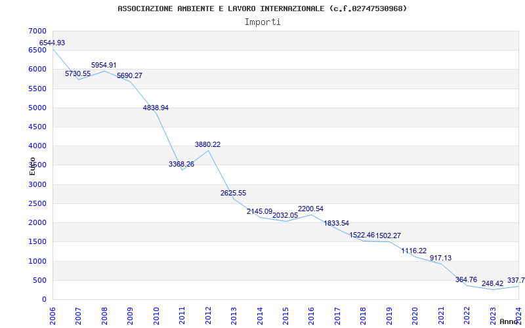Select the 2200.54 data label
Image resolution: width=525 pixels, height=328 pixels.
click(x=310, y=209)
